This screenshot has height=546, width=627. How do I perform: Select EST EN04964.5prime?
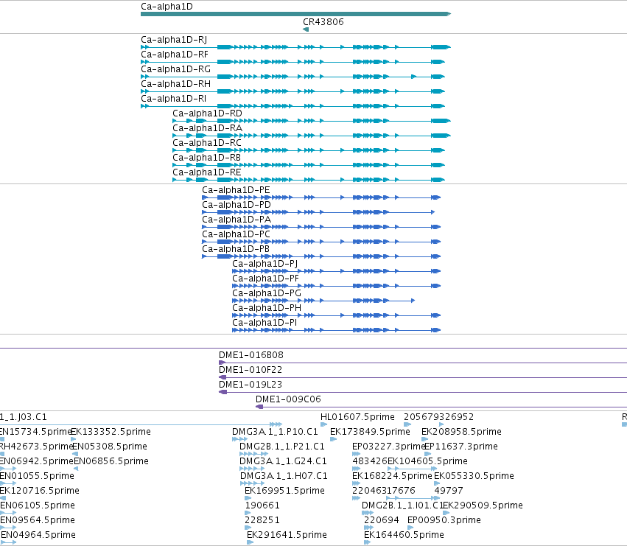click(38, 535)
